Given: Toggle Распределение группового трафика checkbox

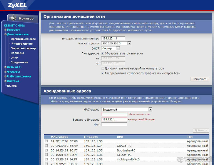Looking at the screenshot, I should click(102, 73).
